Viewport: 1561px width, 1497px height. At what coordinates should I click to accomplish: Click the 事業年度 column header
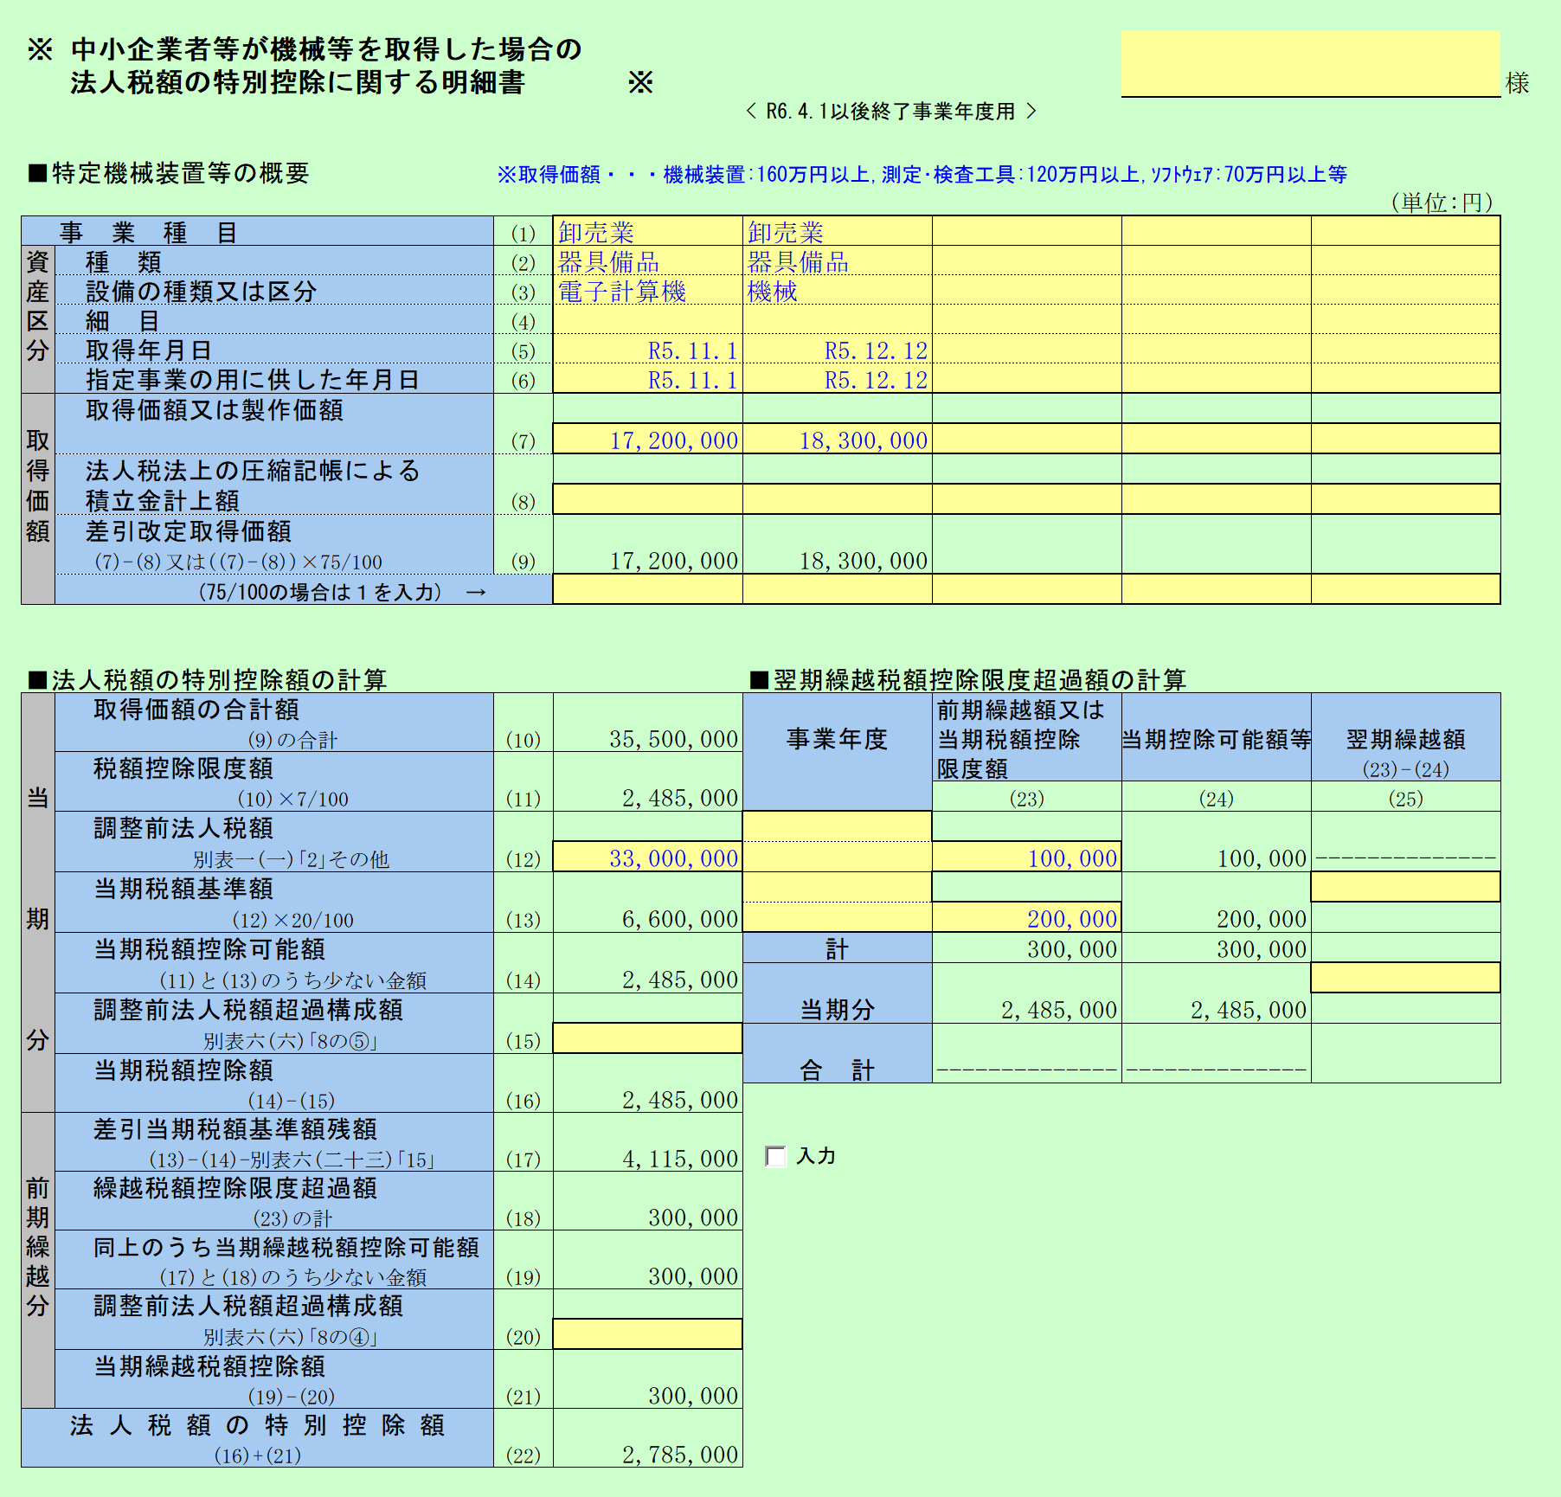pos(837,752)
